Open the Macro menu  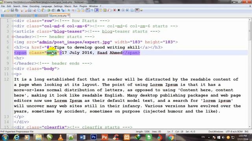point(68,6)
